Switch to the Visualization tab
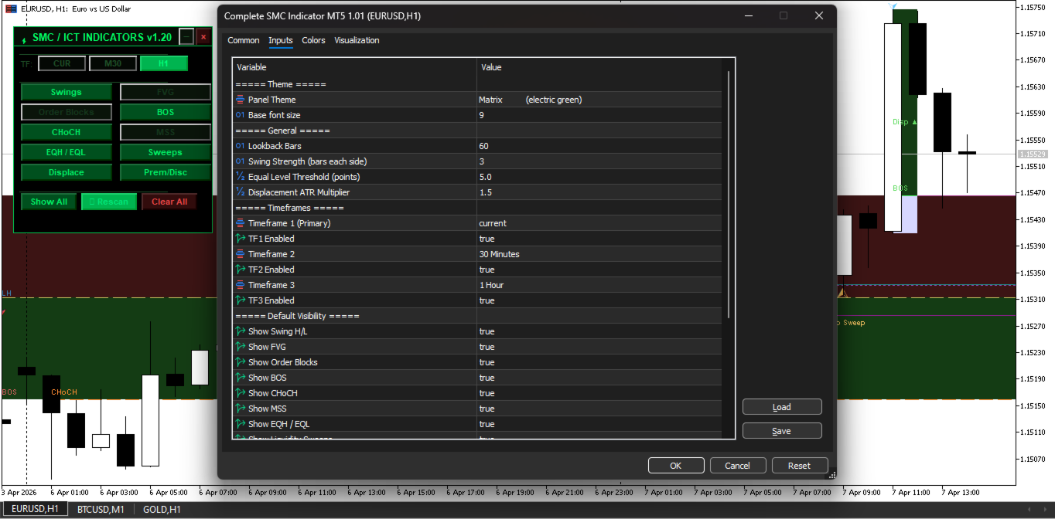The image size is (1055, 519). pyautogui.click(x=357, y=40)
